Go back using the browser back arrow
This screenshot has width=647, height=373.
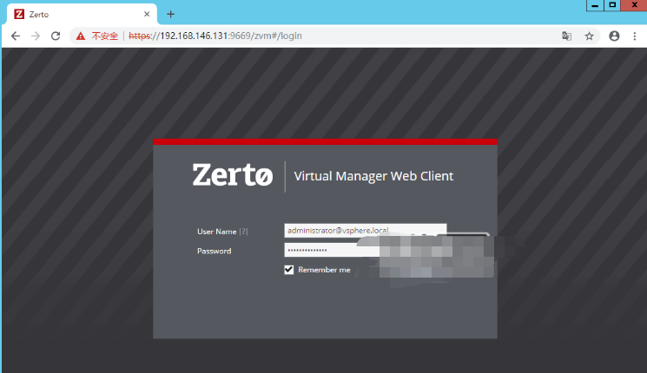click(16, 36)
